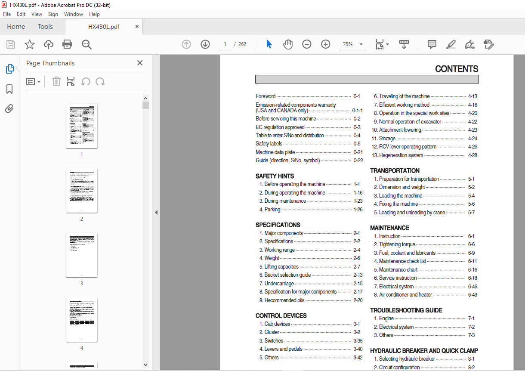This screenshot has height=371, width=525.
Task: Click the current page number field
Action: pos(225,44)
